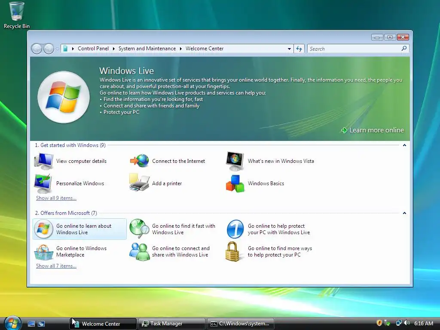
Task: Click the Windows Basics label
Action: pos(266,183)
